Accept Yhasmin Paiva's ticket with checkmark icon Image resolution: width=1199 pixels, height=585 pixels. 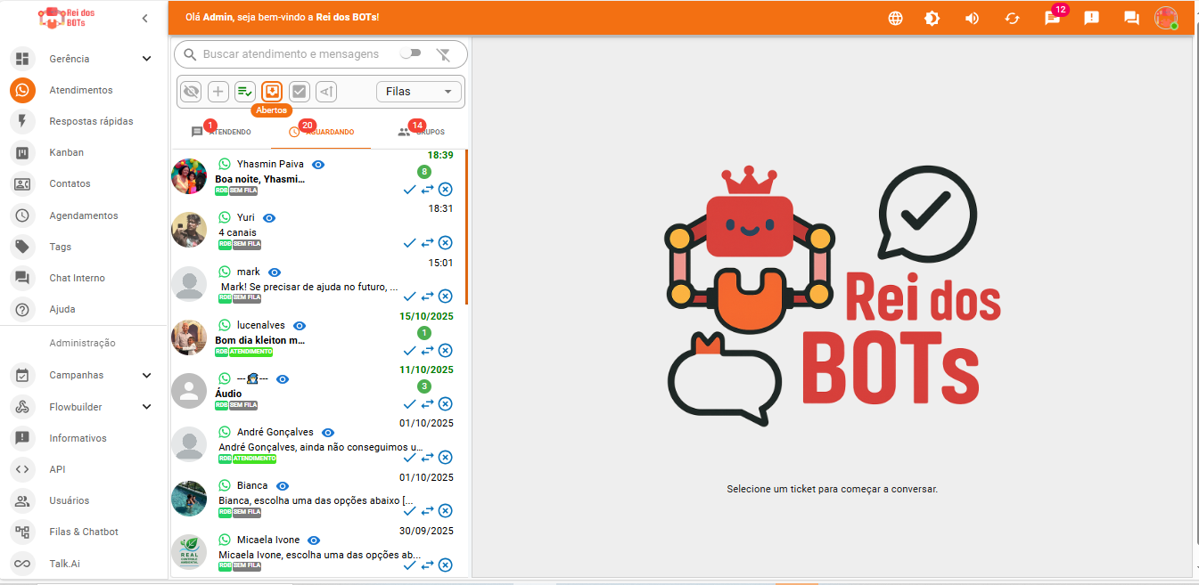[x=409, y=189]
